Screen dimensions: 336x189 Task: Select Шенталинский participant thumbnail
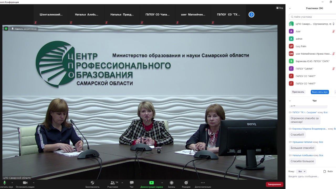pyautogui.click(x=51, y=15)
